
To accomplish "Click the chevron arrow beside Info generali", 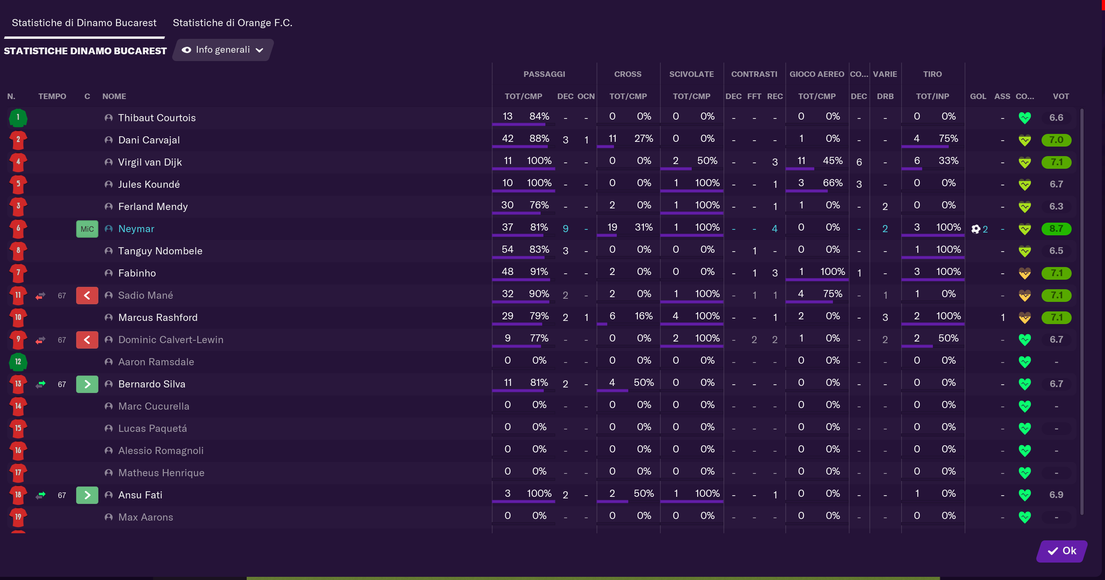I will 259,50.
